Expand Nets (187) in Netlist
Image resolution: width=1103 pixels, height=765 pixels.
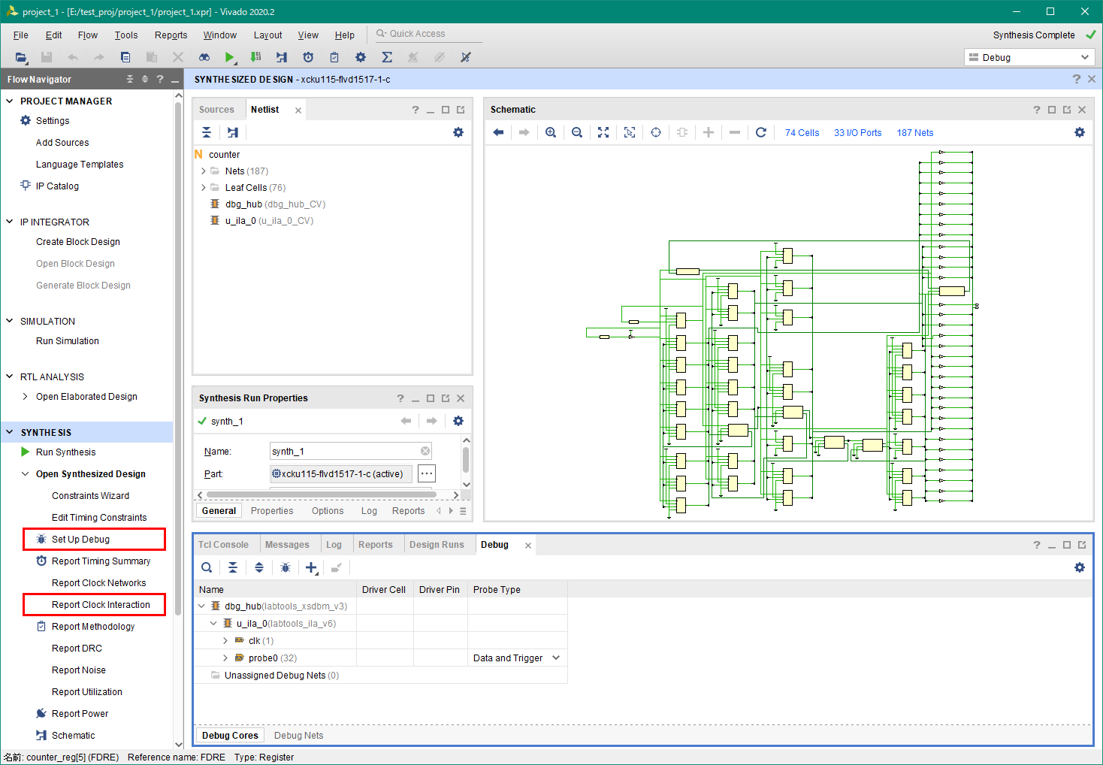[203, 171]
